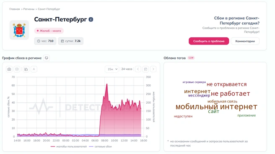Viewport: 275px width, 154px height.
Task: Click the orange tag интернет above мессенджер
Action: coord(197,91)
